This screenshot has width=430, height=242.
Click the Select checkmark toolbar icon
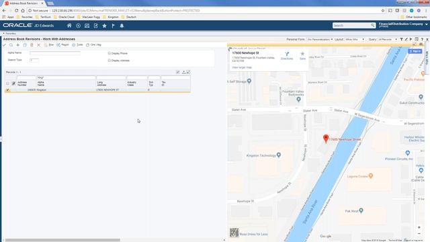click(x=5, y=45)
